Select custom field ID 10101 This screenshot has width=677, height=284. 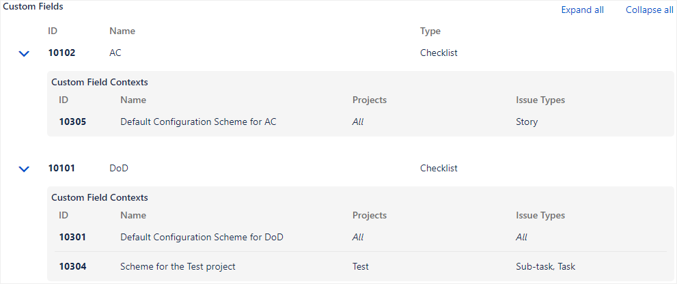pyautogui.click(x=61, y=168)
